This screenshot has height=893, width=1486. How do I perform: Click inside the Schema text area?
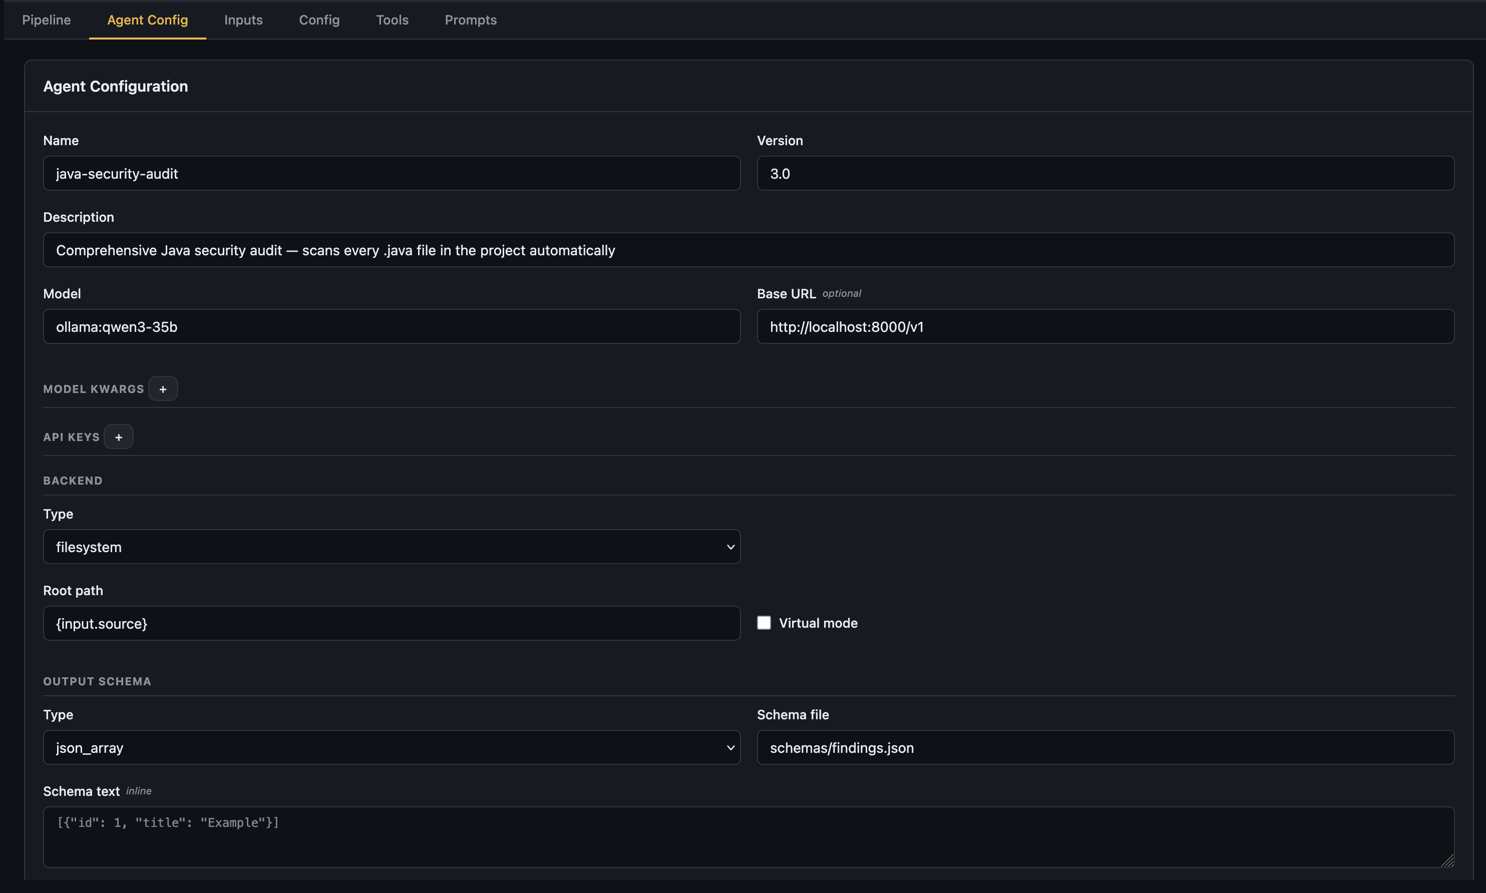[747, 836]
